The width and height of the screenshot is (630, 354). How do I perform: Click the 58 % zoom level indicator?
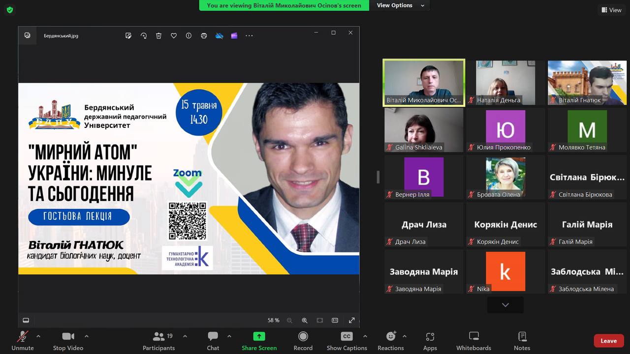tap(273, 320)
